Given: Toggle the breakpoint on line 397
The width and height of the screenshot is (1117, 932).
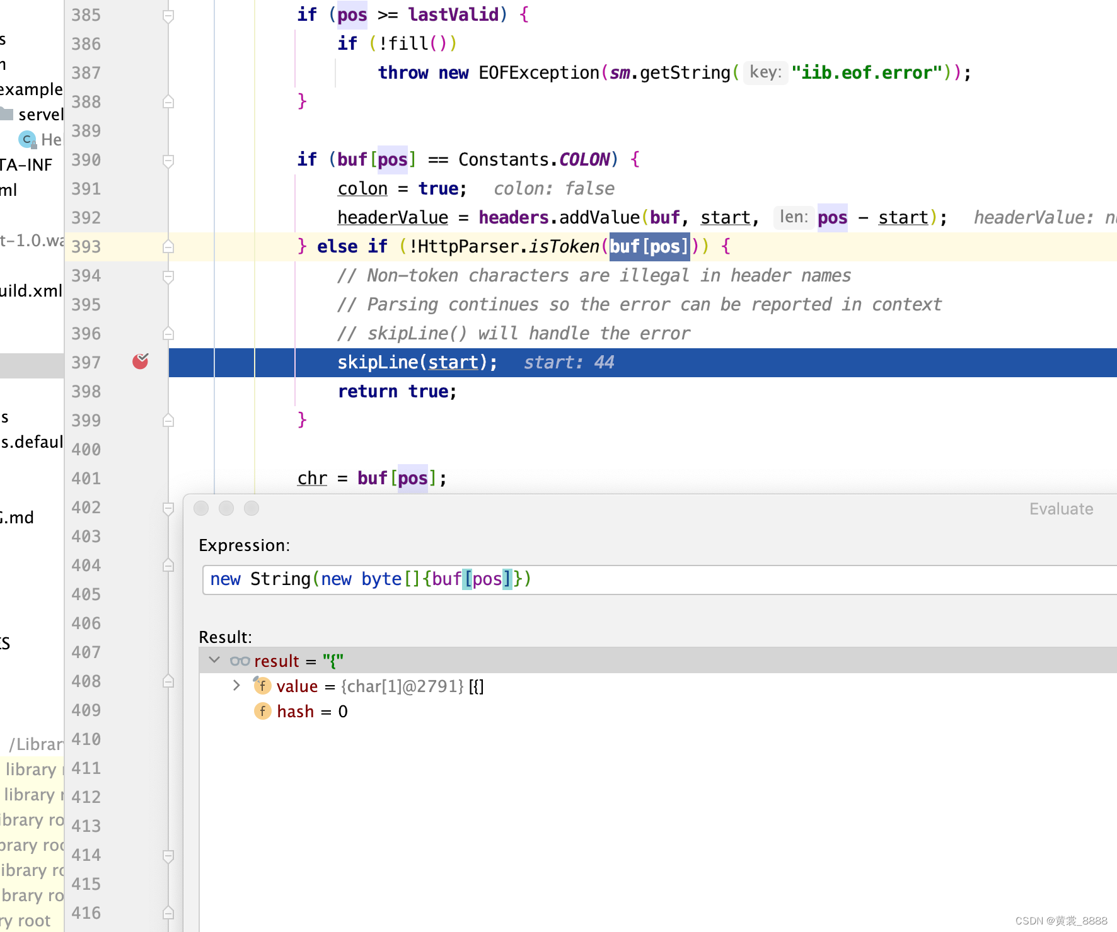Looking at the screenshot, I should coord(140,361).
